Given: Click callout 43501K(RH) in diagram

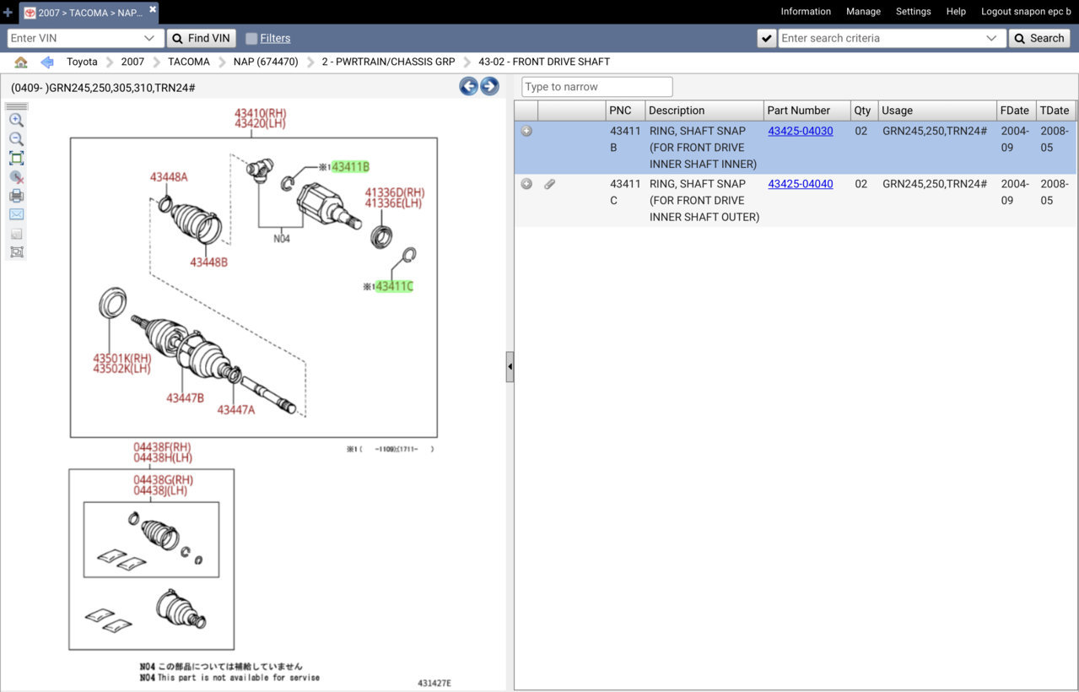Looking at the screenshot, I should point(121,359).
